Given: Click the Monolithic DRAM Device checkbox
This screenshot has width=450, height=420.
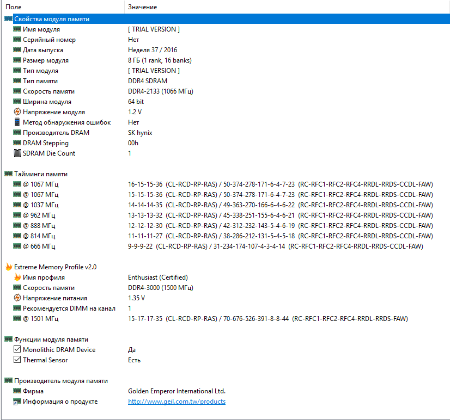Looking at the screenshot, I should click(17, 349).
